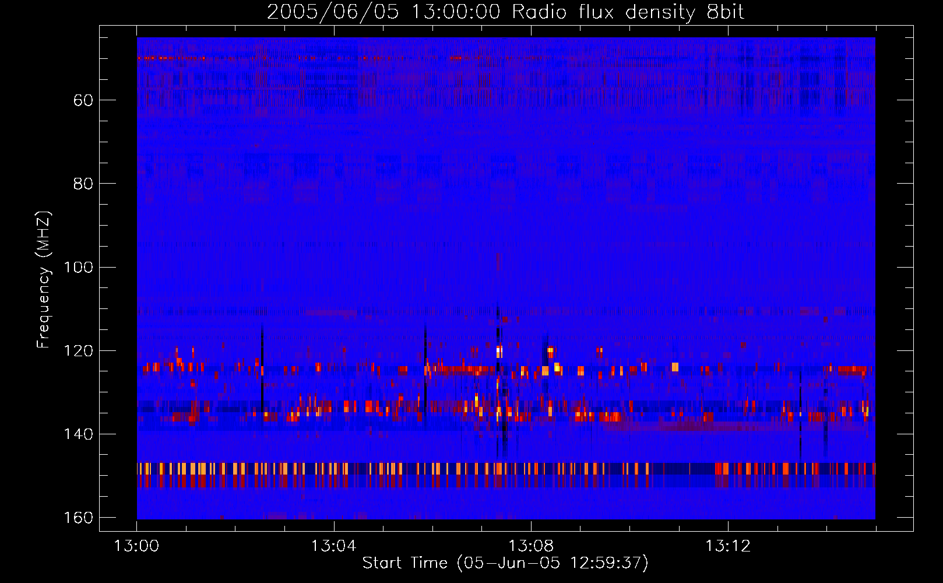Click the 13:12 time tick label
Screen dimensions: 943x583
click(728, 546)
